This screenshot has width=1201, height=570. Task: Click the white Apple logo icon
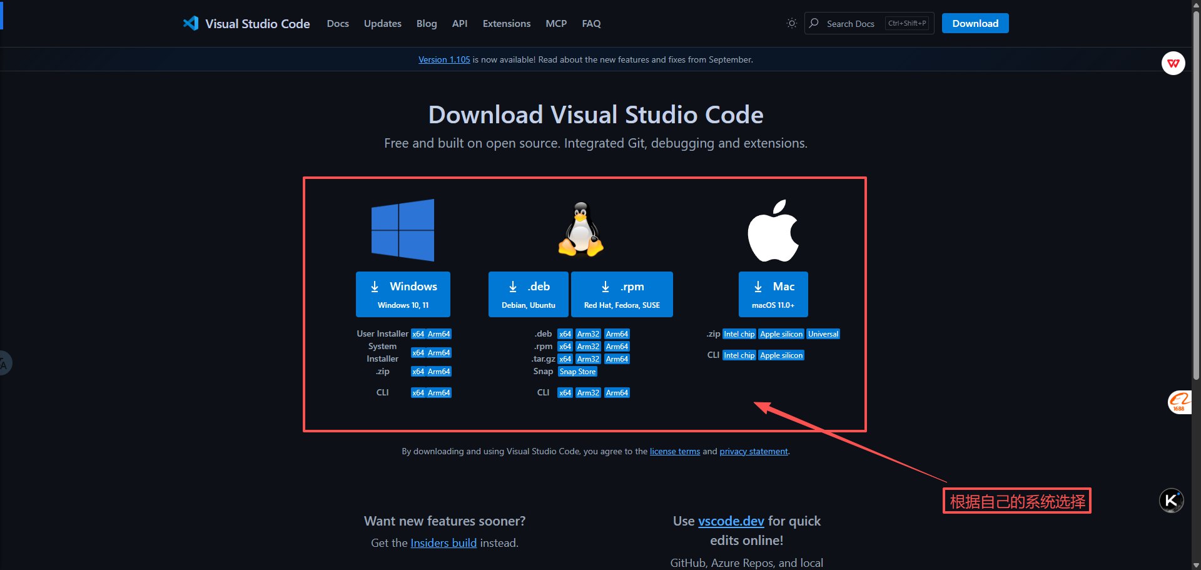[x=773, y=231]
